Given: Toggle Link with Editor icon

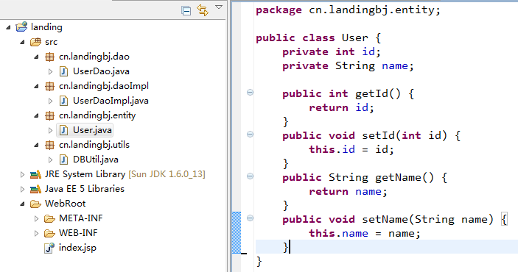Looking at the screenshot, I should (203, 10).
